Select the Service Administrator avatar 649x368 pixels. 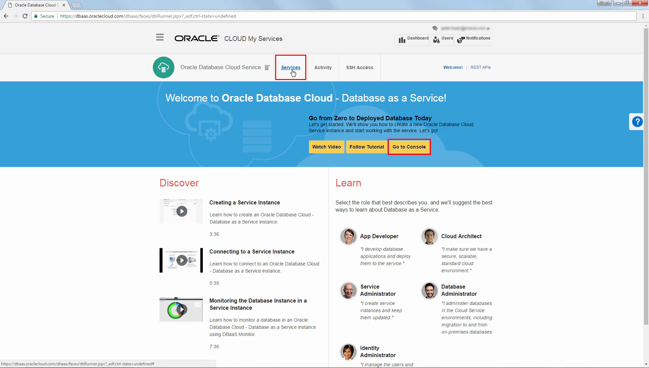348,290
